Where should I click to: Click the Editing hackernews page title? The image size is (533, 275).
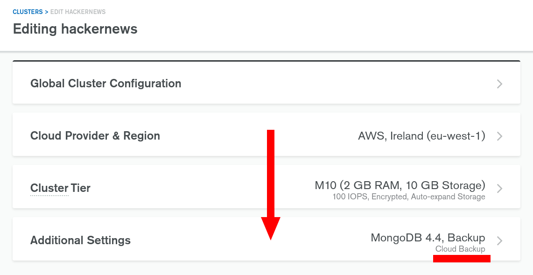pyautogui.click(x=75, y=29)
